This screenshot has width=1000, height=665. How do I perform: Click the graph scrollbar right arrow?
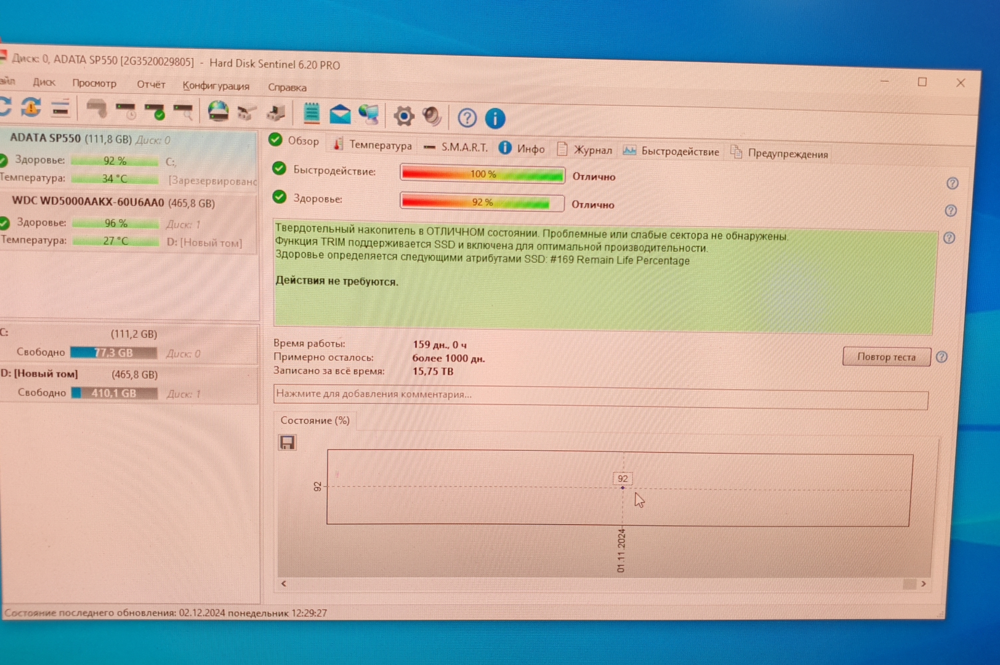[923, 584]
